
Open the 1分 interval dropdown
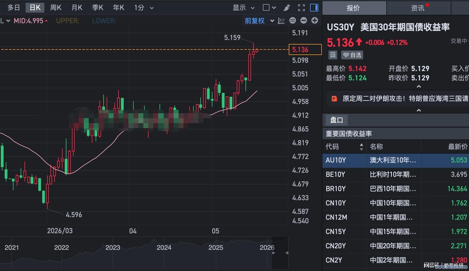point(144,8)
